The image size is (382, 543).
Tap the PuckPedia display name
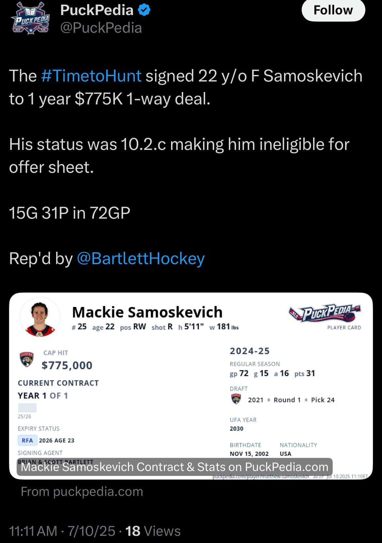point(97,10)
